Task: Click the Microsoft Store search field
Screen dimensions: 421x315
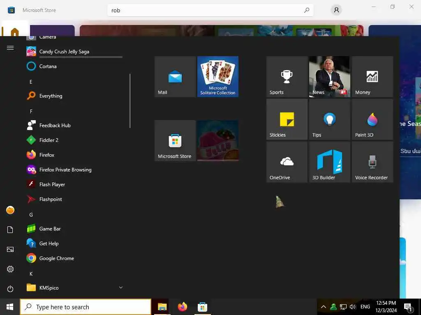Action: coord(210,10)
